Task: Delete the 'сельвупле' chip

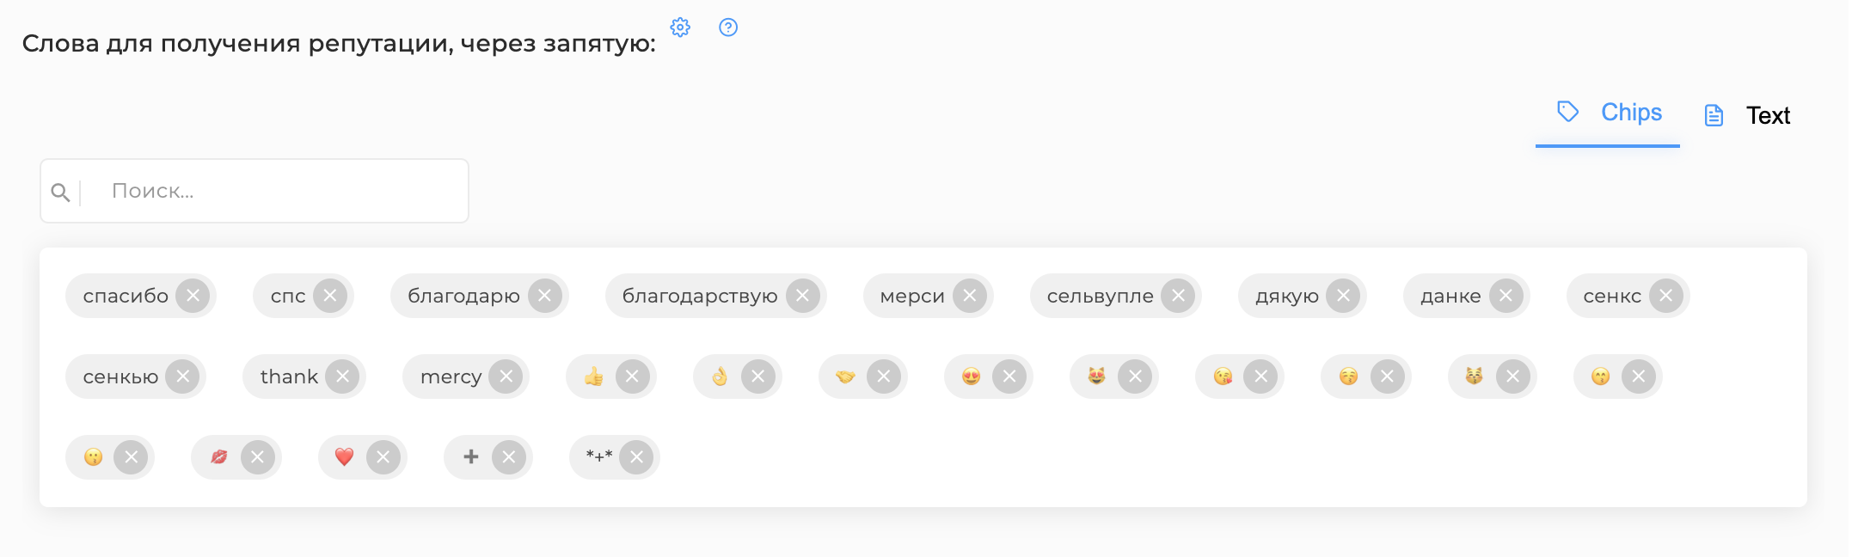Action: coord(1178,296)
